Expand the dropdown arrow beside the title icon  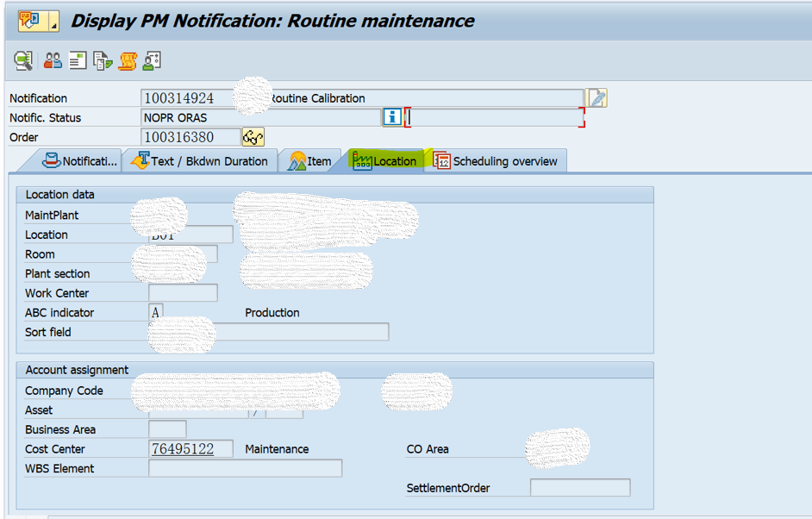coord(53,22)
